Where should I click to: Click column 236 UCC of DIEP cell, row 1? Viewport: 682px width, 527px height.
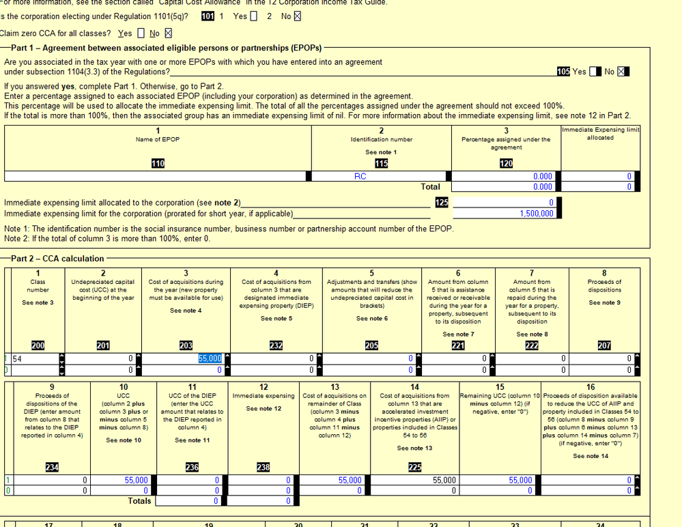[x=189, y=480]
